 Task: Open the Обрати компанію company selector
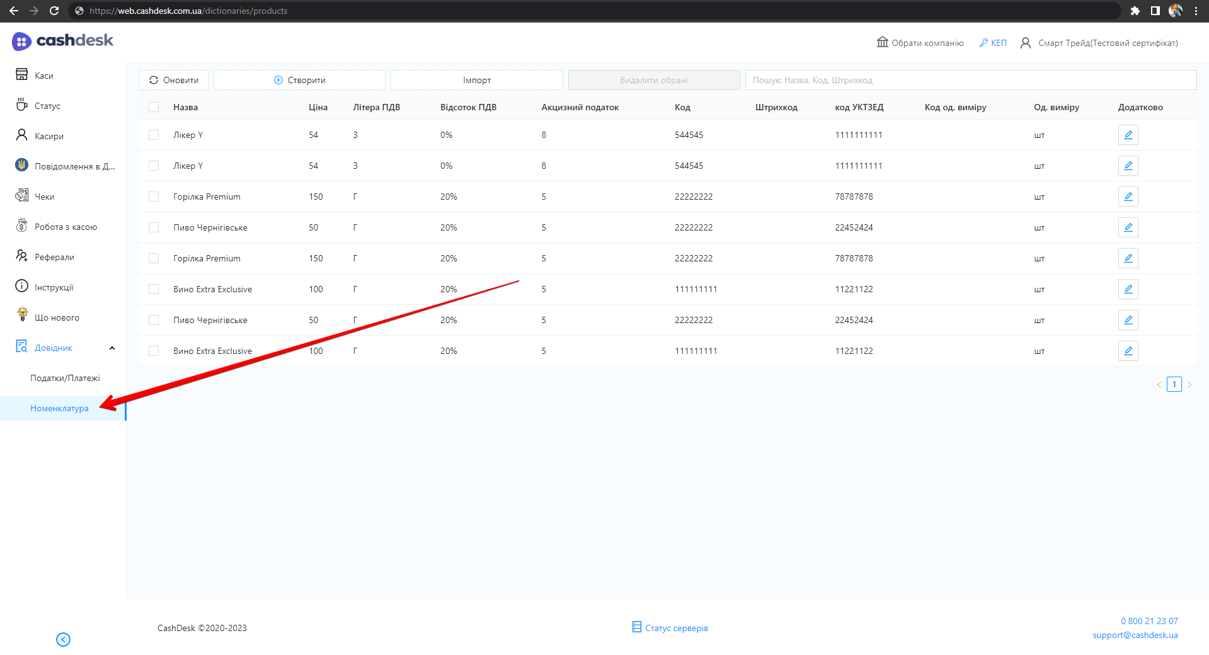coord(920,43)
